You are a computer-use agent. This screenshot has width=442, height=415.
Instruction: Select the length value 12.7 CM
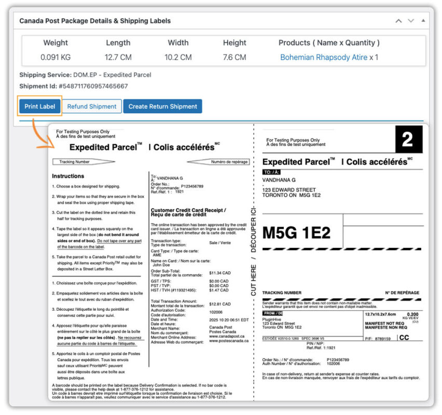pos(118,57)
